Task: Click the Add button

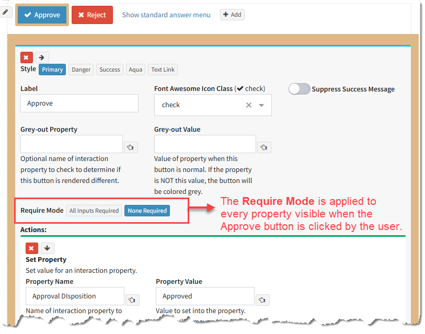Action: point(232,15)
